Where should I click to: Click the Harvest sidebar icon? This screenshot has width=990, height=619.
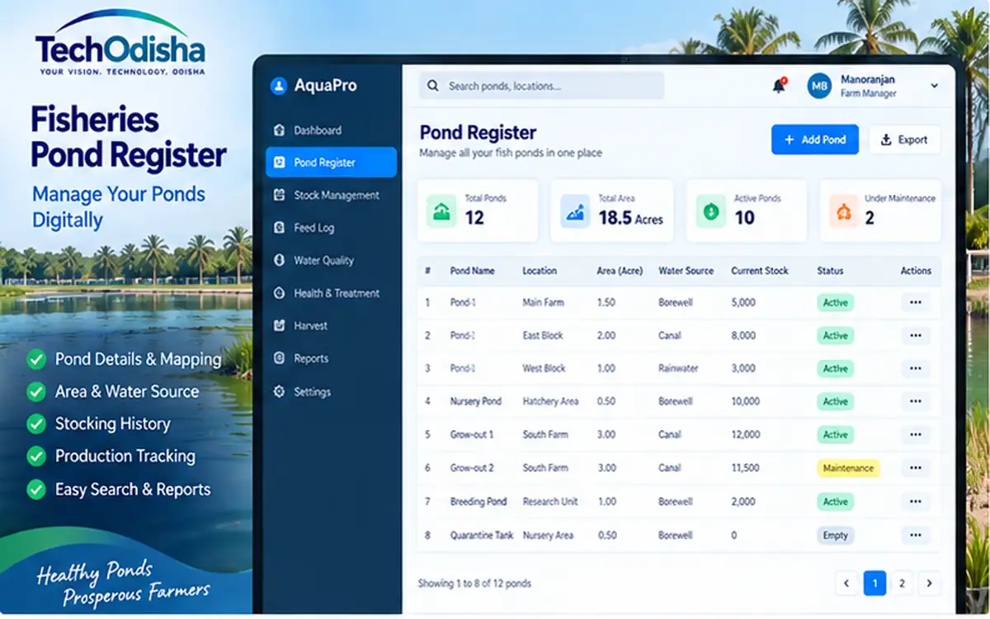[x=279, y=326]
